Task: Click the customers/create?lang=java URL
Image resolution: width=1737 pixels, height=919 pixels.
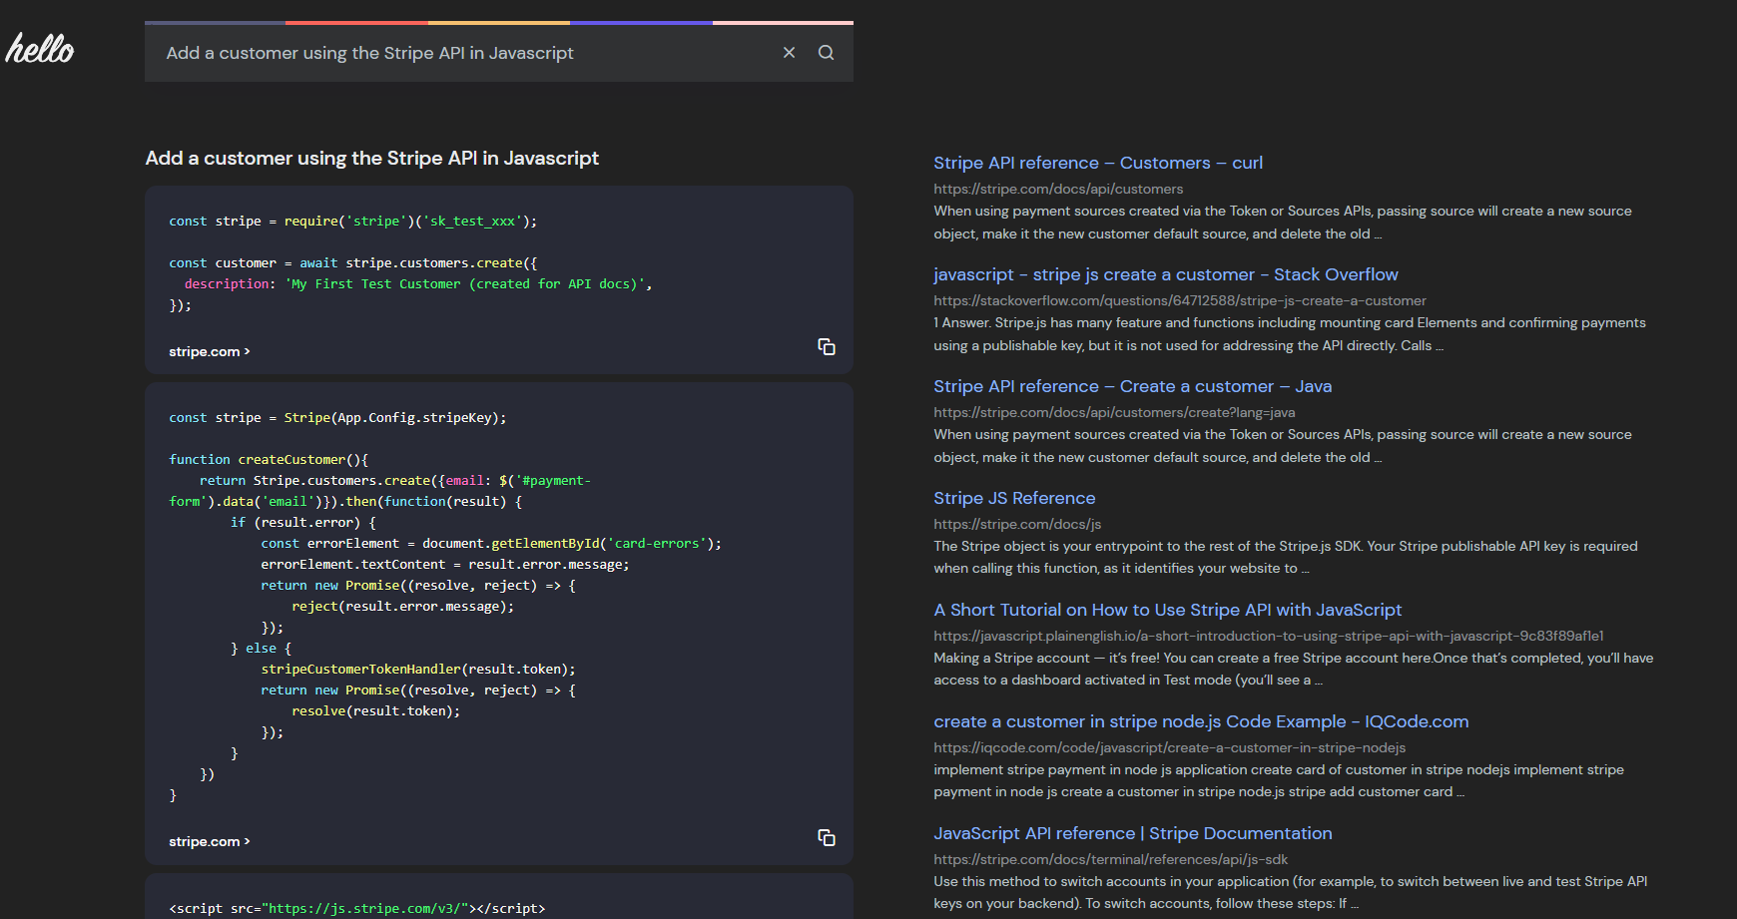Action: tap(1114, 412)
